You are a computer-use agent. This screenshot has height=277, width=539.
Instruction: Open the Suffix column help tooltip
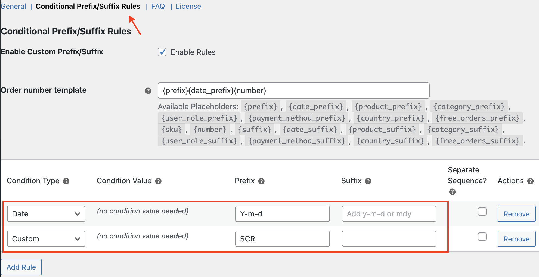tap(369, 181)
